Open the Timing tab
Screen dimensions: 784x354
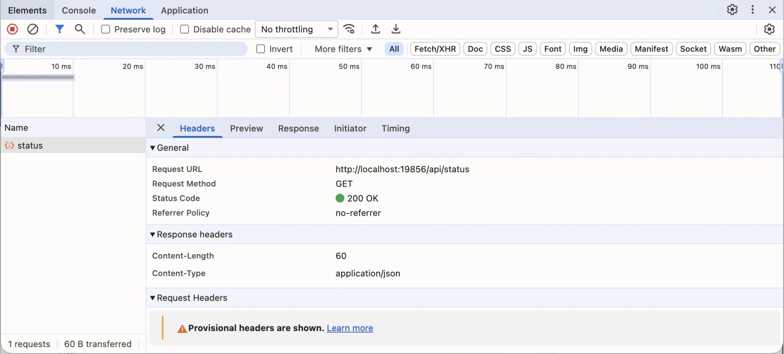click(x=395, y=128)
